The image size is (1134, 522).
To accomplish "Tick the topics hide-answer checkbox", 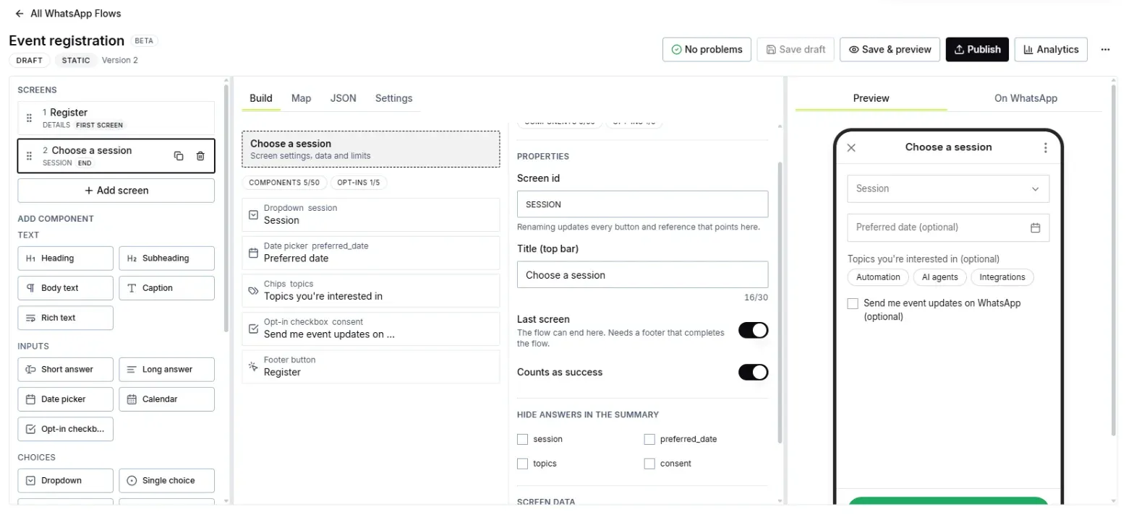I will point(523,464).
